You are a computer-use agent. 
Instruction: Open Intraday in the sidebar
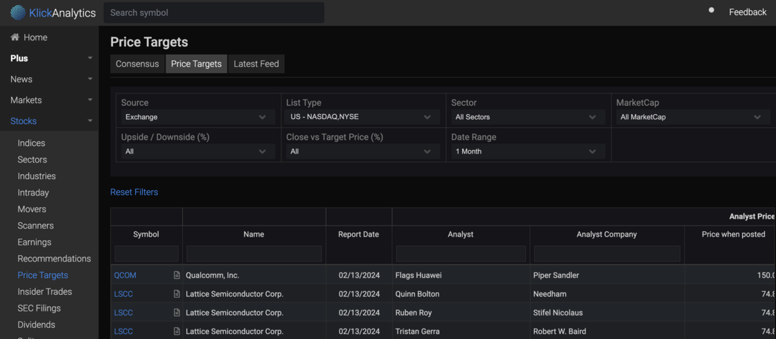pyautogui.click(x=33, y=193)
